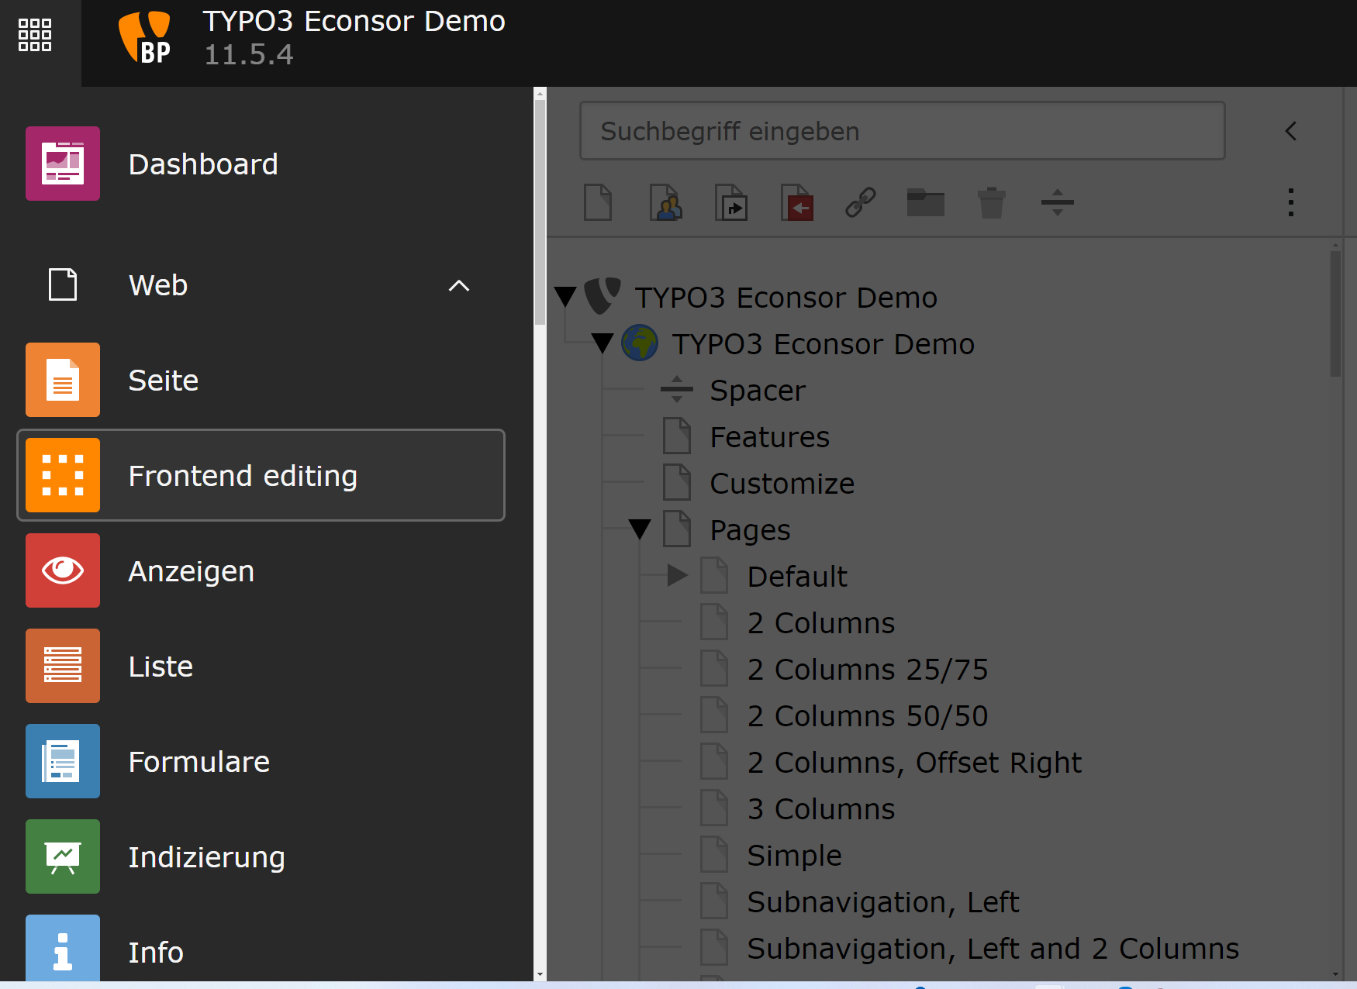Screen dimensions: 1357x989
Task: Select the Frontend editing module
Action: point(243,475)
